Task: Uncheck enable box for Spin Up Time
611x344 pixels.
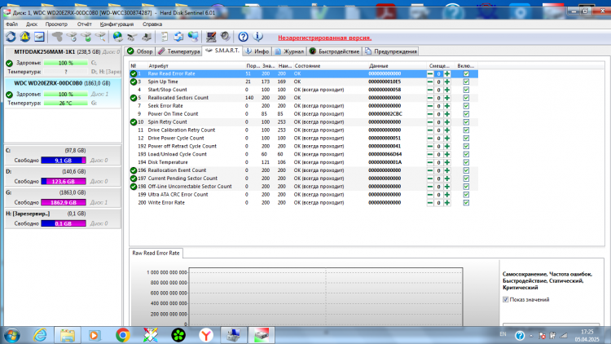Action: coord(466,82)
